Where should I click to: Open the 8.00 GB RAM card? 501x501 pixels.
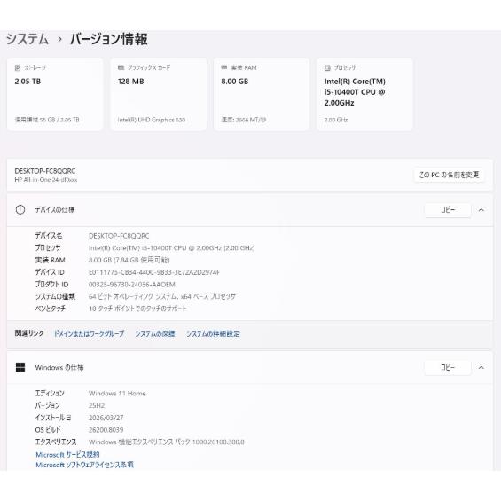point(262,94)
